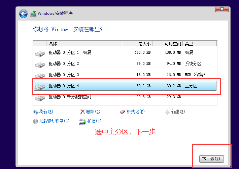
Task: Click the 436.0 MB free space cell
Action: coord(173,53)
